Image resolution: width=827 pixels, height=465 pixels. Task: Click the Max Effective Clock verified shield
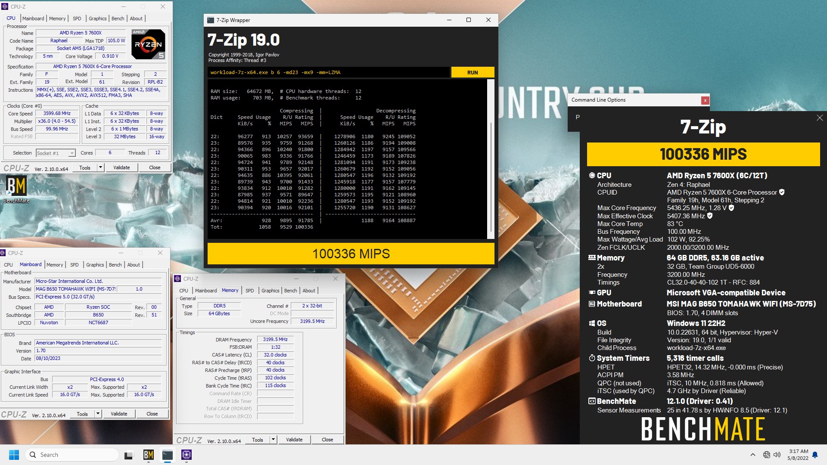tap(710, 216)
